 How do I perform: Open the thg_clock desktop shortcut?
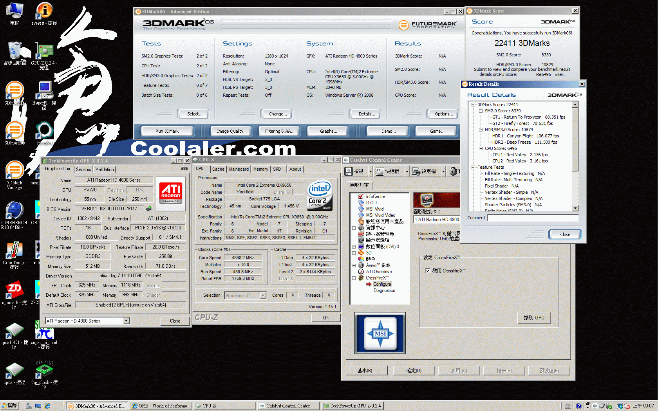point(44,375)
